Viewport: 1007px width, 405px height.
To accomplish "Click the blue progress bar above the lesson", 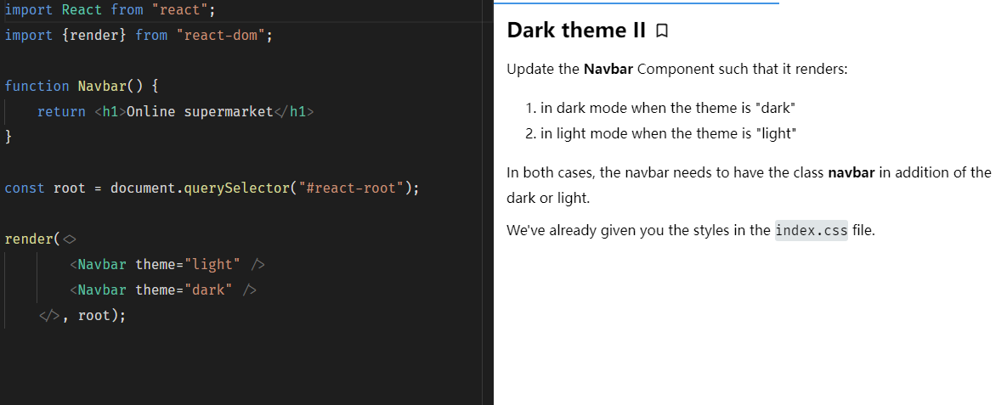I will pyautogui.click(x=636, y=3).
